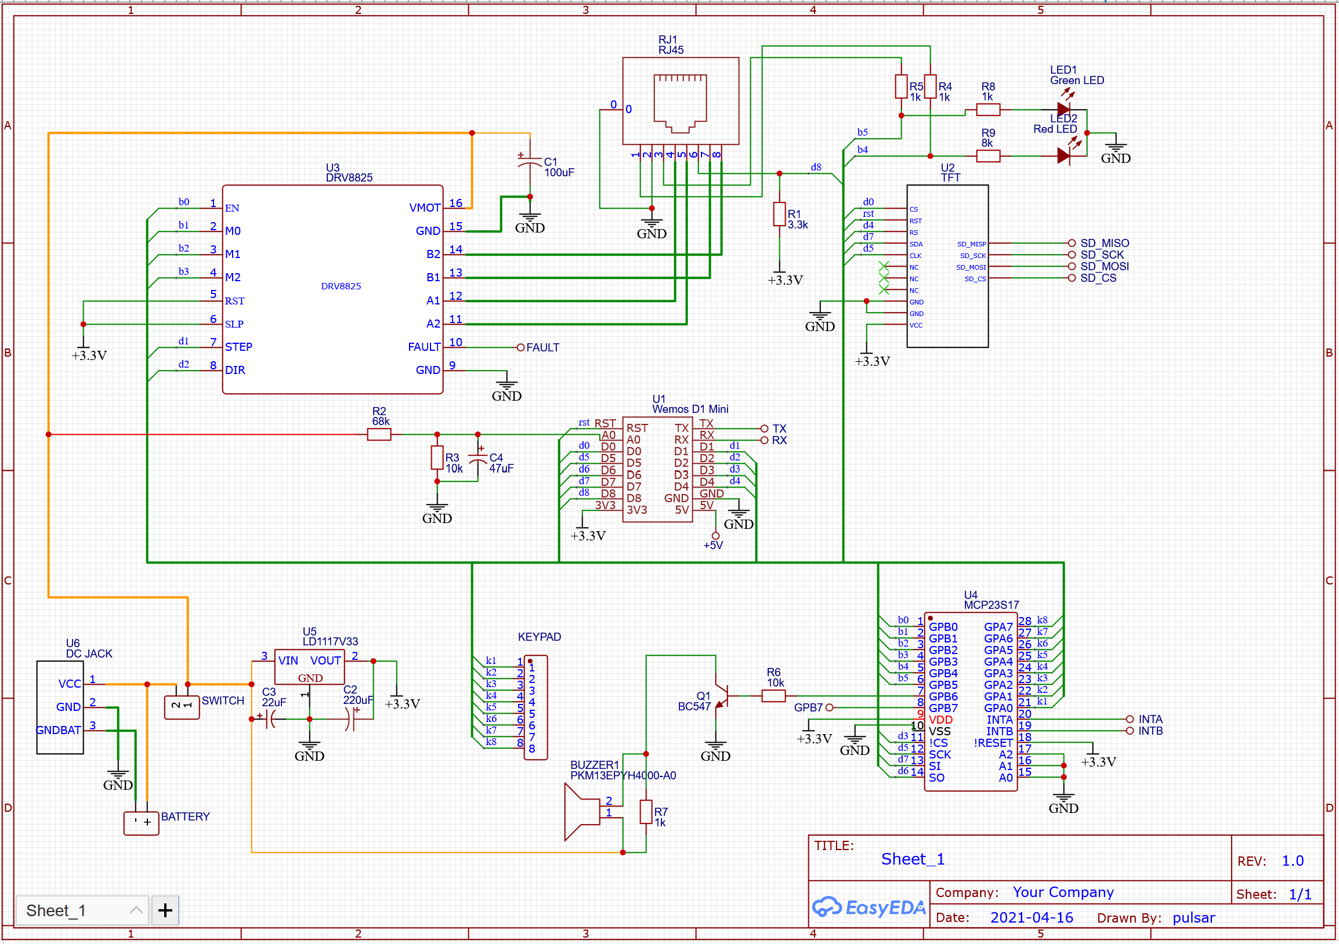
Task: Select capacitor C2 220uF symbol
Action: (352, 719)
